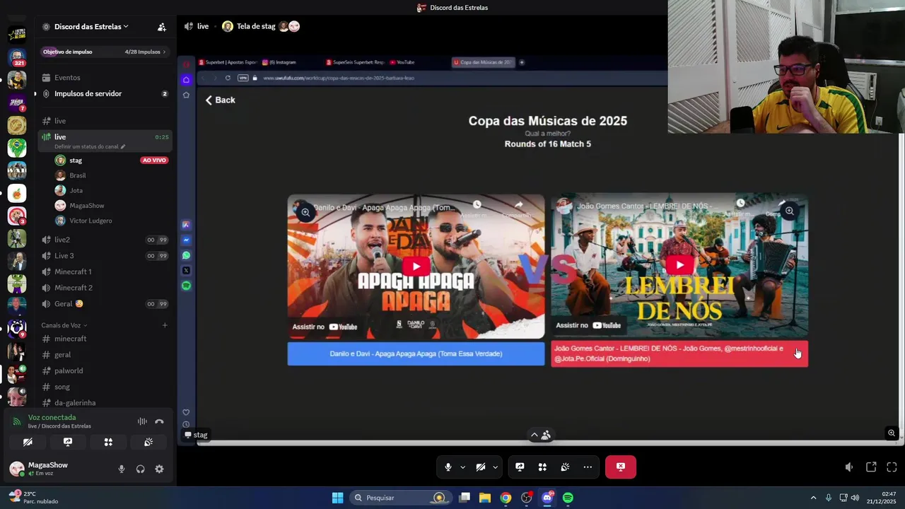Click magnifier on Lembrei de Nós video
Image resolution: width=905 pixels, height=509 pixels.
pos(790,211)
